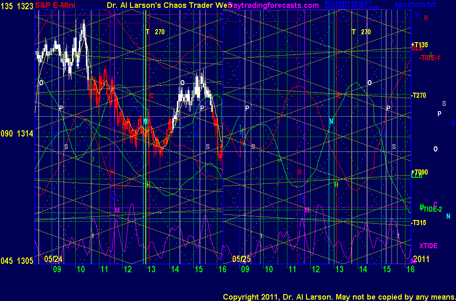Click the -TIDE-1 legend label
The width and height of the screenshot is (456, 301).
[429, 58]
